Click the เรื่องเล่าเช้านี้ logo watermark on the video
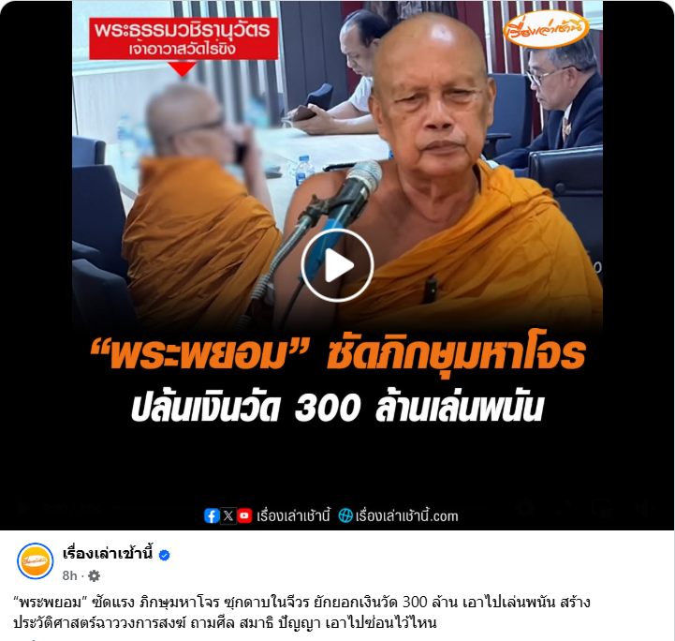 click(547, 29)
